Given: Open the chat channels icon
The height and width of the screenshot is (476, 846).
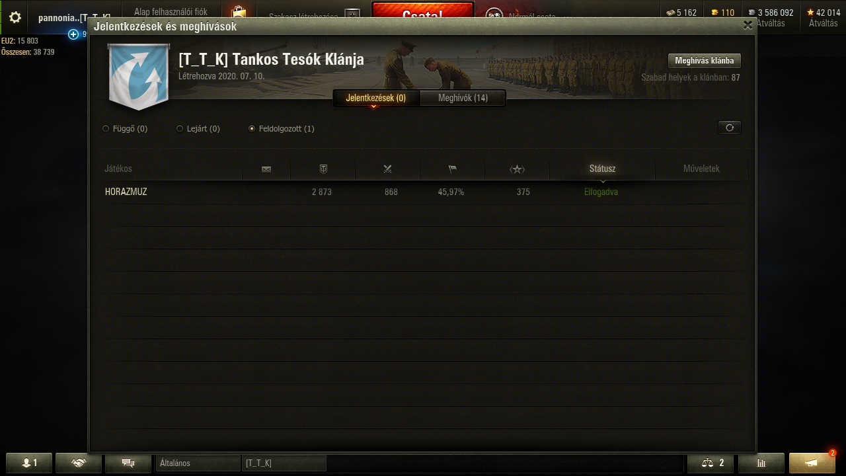Looking at the screenshot, I should 128,463.
